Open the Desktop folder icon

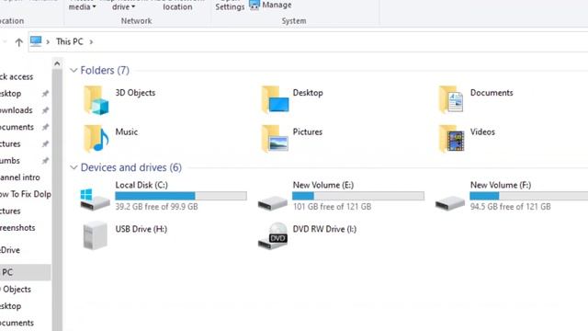click(276, 99)
